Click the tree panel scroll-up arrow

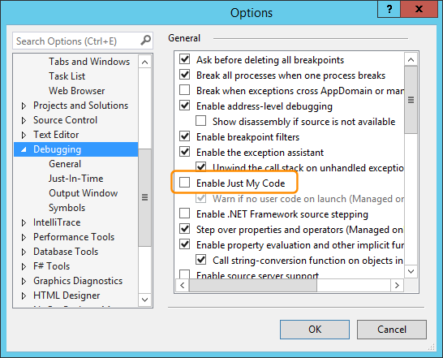point(144,62)
